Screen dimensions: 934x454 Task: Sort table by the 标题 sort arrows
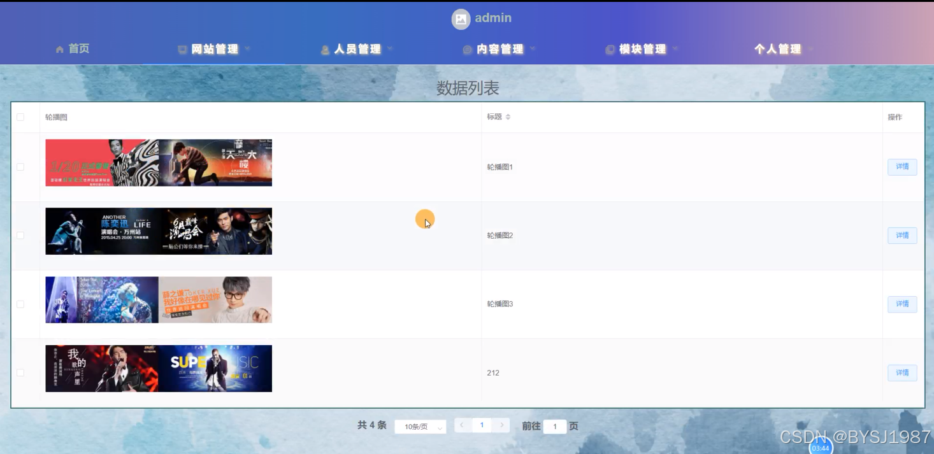[x=508, y=117]
